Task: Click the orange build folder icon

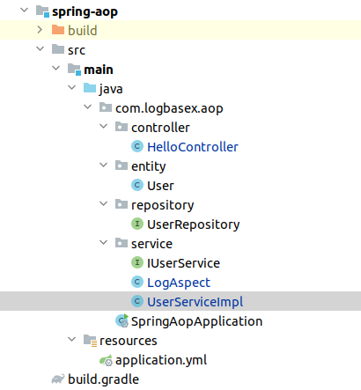Action: coord(58,30)
